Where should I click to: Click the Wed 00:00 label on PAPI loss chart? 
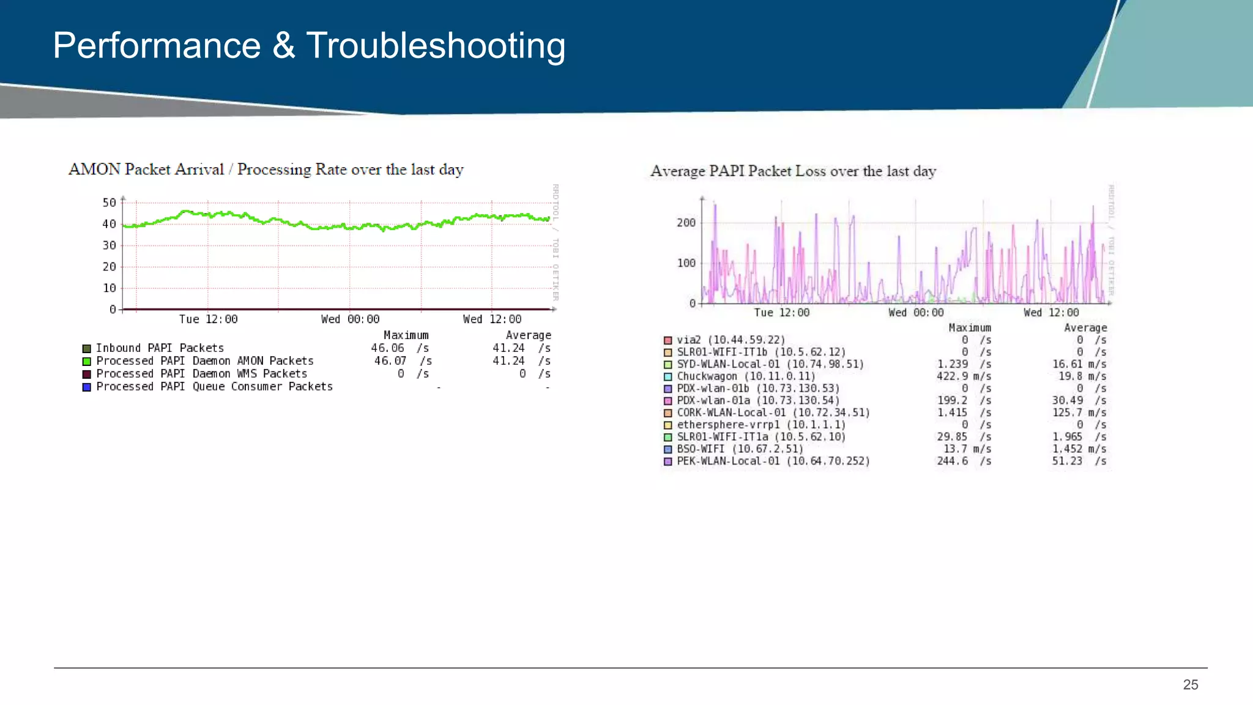tap(916, 313)
